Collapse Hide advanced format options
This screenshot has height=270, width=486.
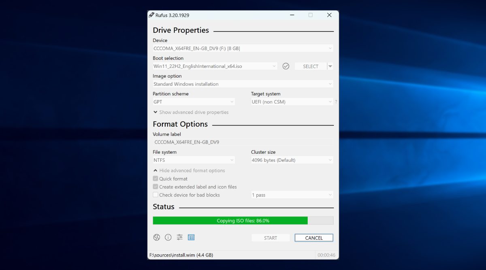click(189, 170)
